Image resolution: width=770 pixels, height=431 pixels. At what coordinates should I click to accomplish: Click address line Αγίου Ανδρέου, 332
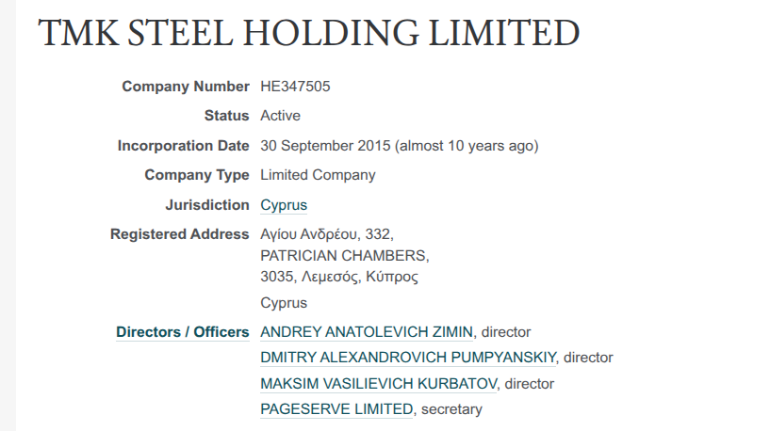[x=326, y=234]
